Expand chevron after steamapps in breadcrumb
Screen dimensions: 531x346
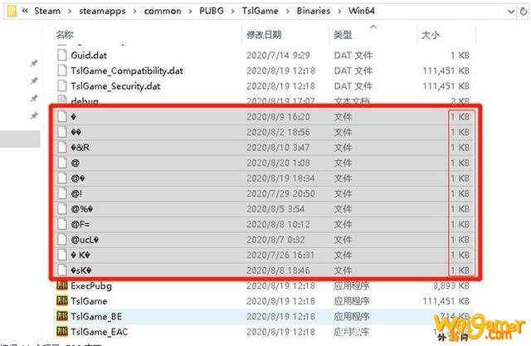tap(134, 11)
